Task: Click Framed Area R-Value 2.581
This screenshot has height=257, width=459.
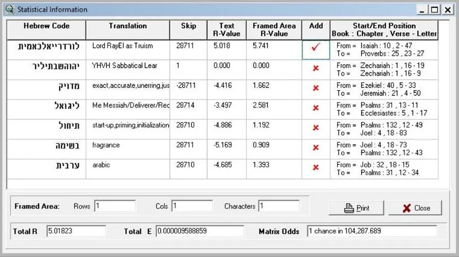Action: pyautogui.click(x=260, y=105)
